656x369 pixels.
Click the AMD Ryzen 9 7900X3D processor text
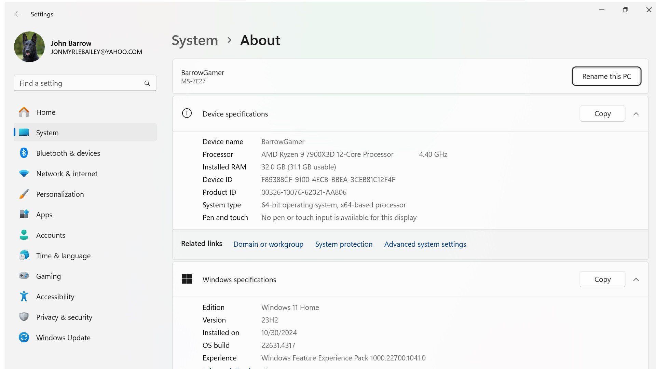point(327,154)
